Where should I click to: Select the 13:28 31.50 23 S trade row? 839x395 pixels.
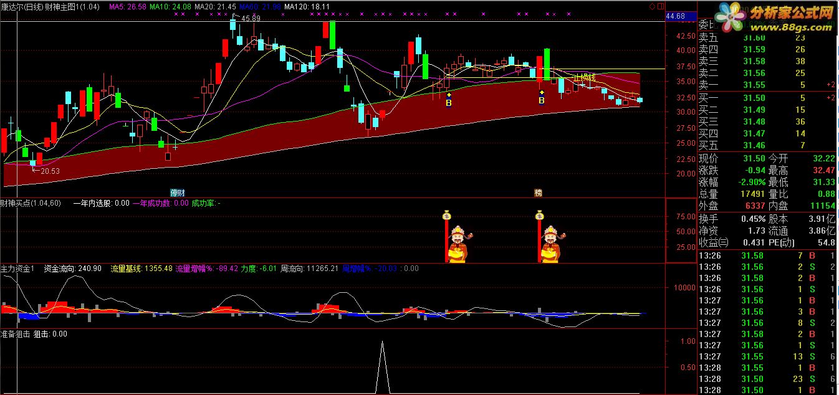coord(768,379)
